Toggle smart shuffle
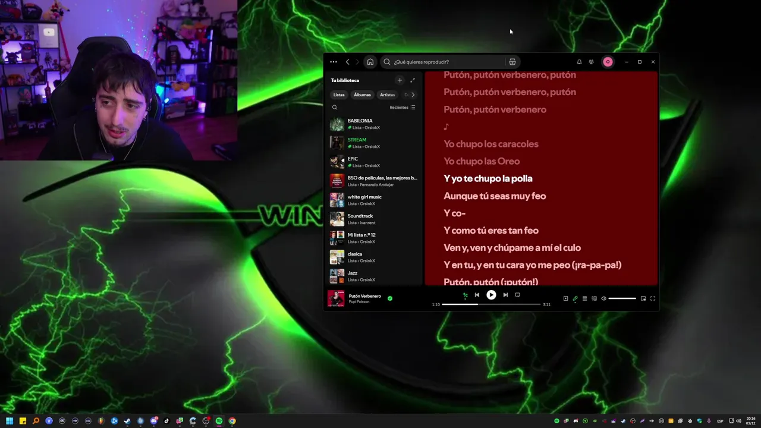Viewport: 761px width, 428px height. tap(466, 295)
